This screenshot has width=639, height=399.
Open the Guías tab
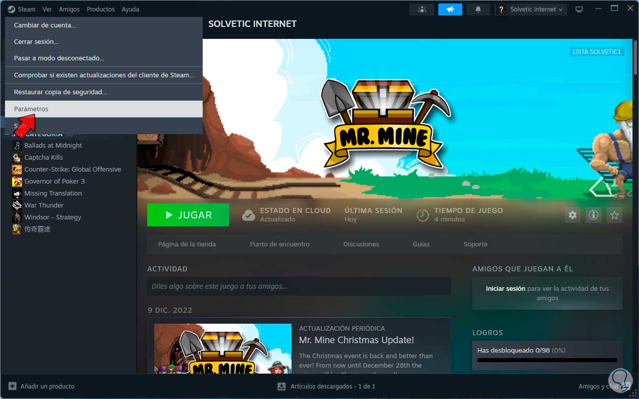pos(421,244)
